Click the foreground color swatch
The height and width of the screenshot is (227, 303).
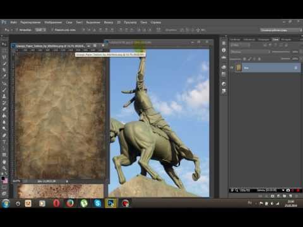point(3,178)
